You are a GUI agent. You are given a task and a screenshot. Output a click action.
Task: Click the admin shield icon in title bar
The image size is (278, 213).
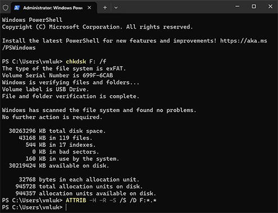pyautogui.click(x=6, y=8)
